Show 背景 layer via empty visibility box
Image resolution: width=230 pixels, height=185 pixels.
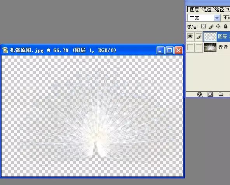(190, 47)
